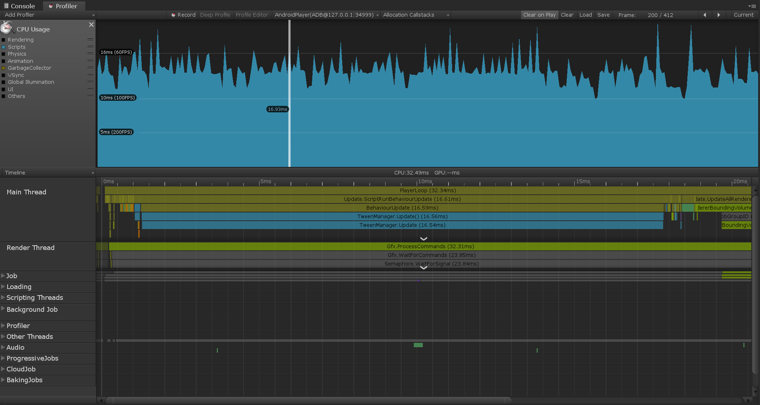Expand the Scripting Threads group

(x=3, y=297)
